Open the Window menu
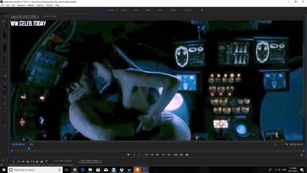This screenshot has width=307, height=173. [x=49, y=5]
